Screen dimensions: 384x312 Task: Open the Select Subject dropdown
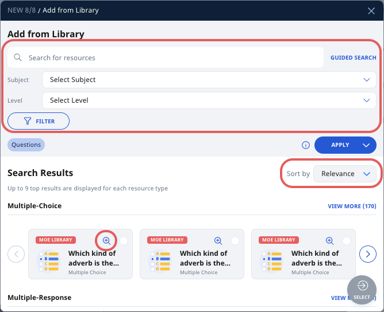tap(209, 80)
